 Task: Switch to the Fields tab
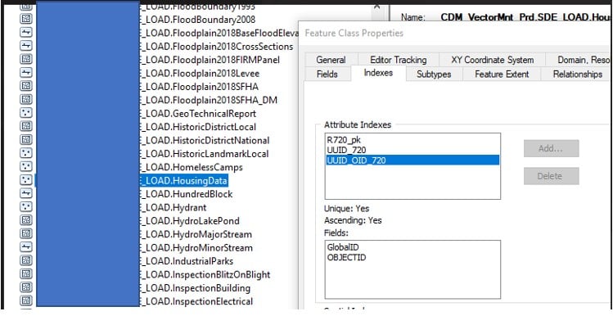[x=327, y=74]
